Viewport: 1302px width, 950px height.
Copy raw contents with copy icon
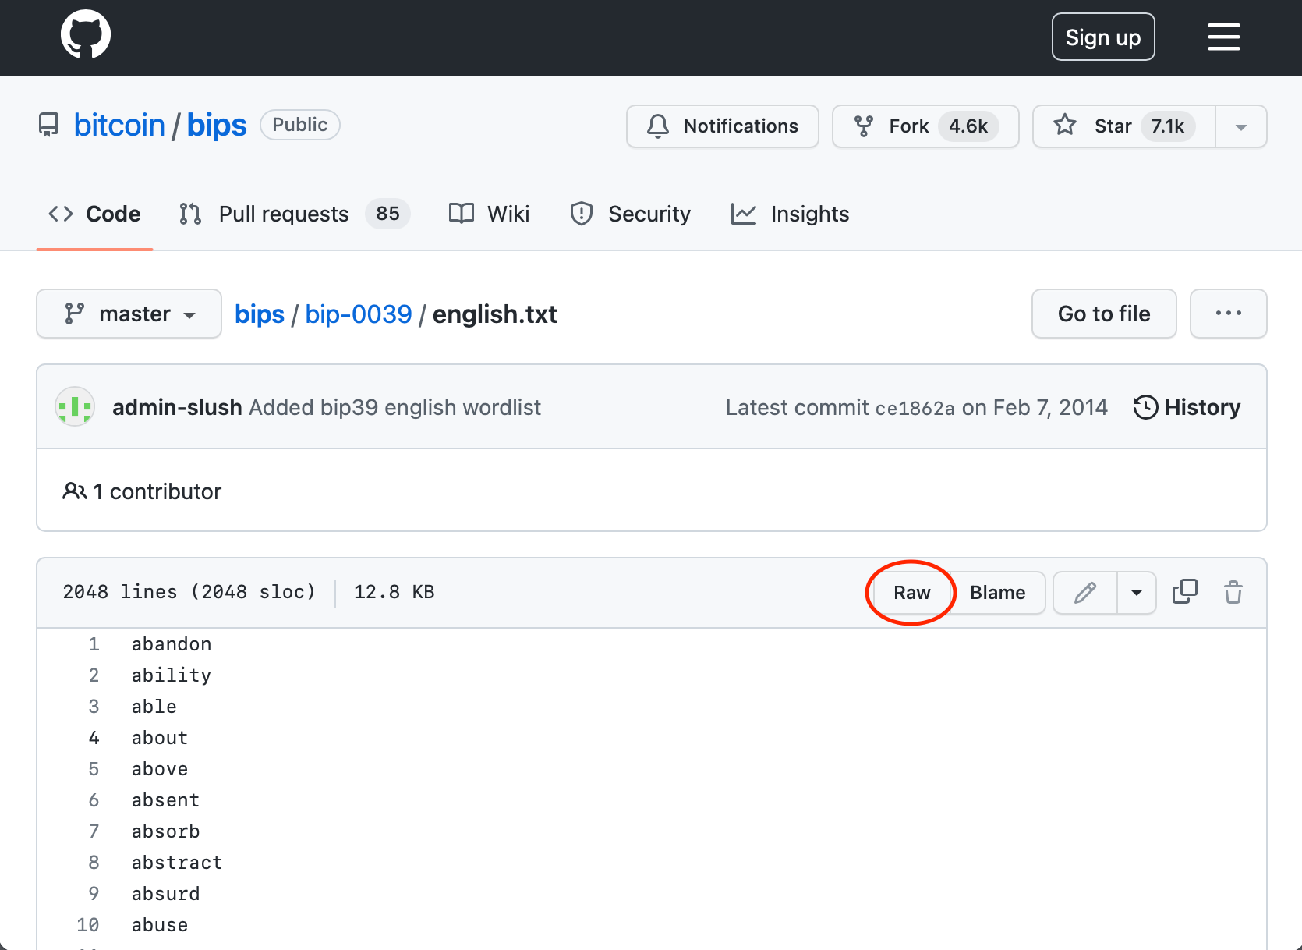tap(1185, 592)
